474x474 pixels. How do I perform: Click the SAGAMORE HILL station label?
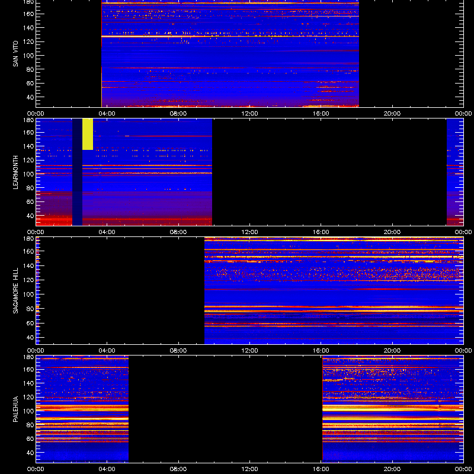pyautogui.click(x=16, y=290)
